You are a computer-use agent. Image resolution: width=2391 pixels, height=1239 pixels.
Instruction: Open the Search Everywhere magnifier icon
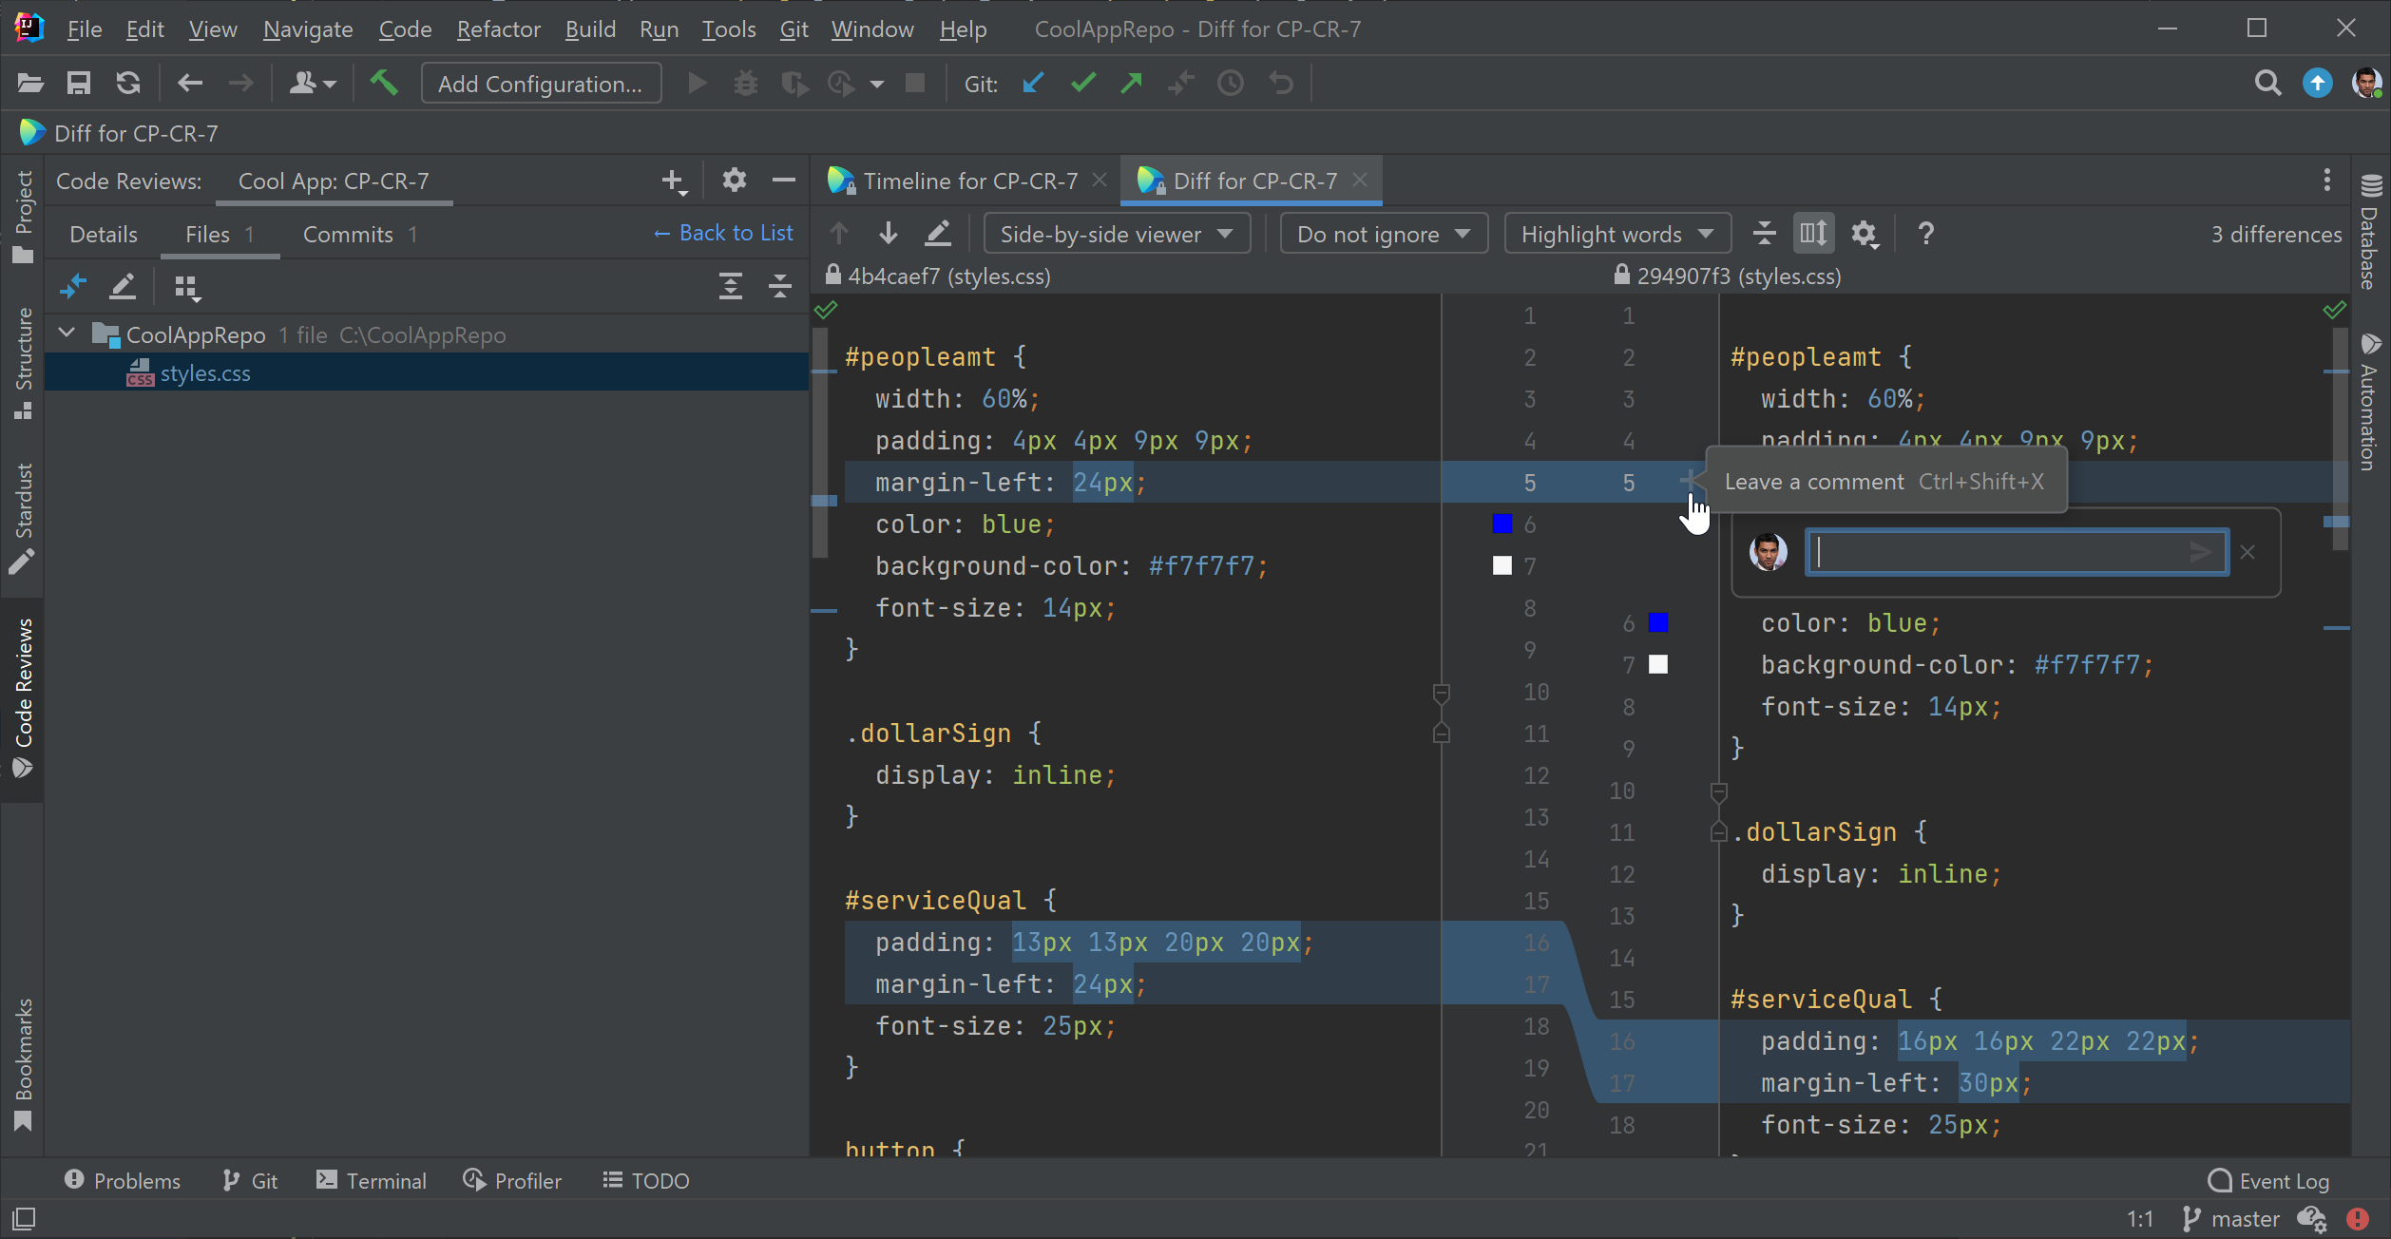click(2267, 84)
